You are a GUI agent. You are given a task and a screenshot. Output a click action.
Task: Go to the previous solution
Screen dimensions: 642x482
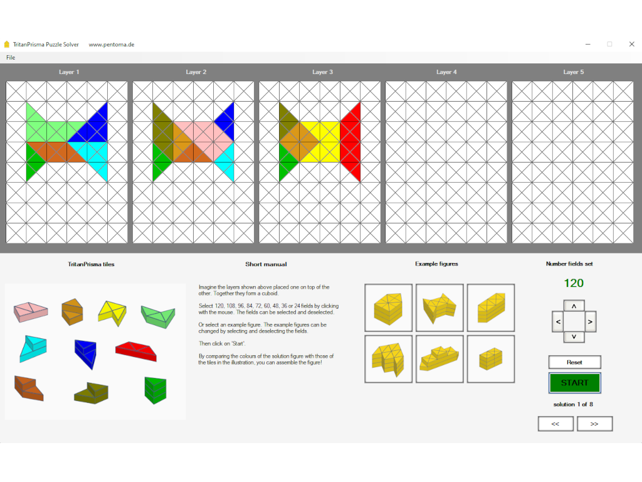tap(555, 424)
